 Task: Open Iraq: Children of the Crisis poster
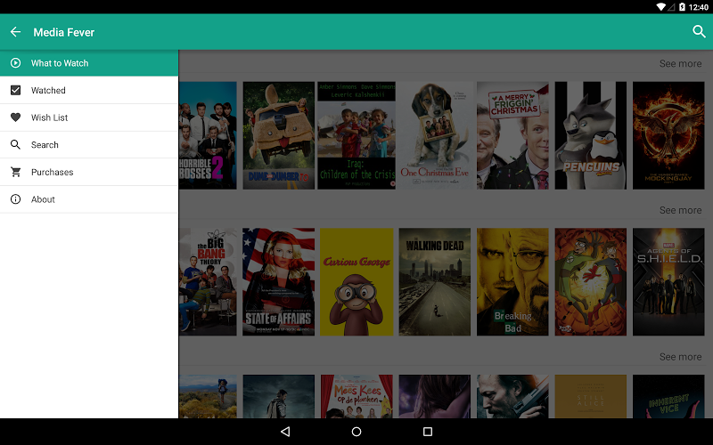click(x=356, y=135)
